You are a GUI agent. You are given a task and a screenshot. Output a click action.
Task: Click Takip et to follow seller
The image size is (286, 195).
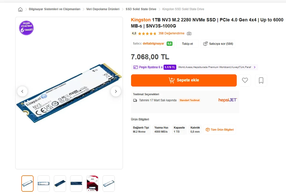(187, 44)
